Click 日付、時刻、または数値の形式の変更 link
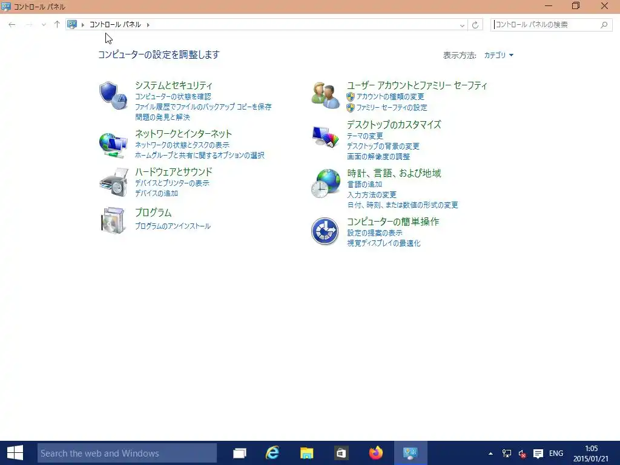Viewport: 620px width, 465px height. coord(403,205)
